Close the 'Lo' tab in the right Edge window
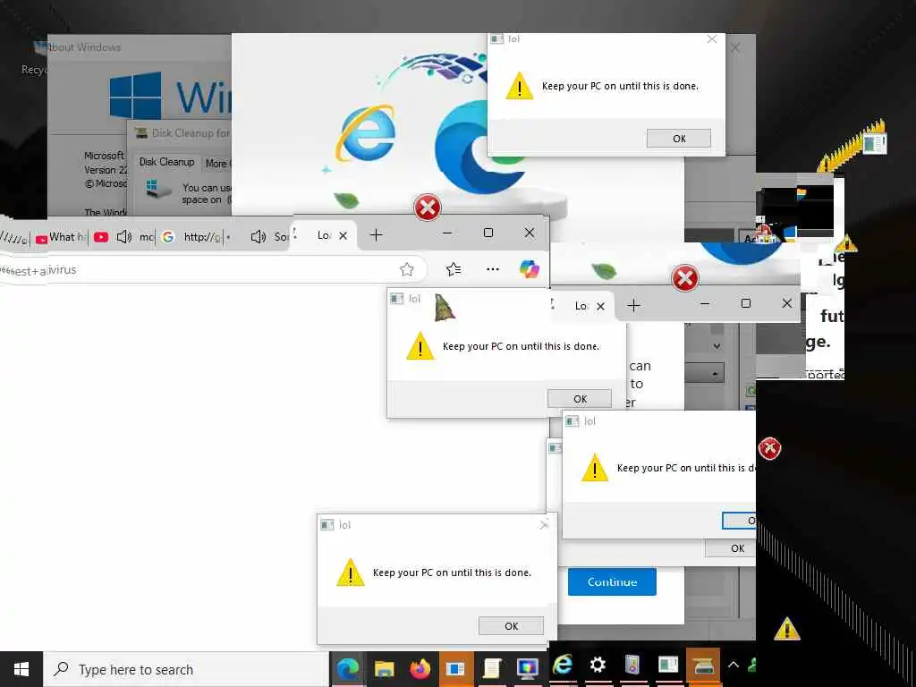 (x=600, y=306)
